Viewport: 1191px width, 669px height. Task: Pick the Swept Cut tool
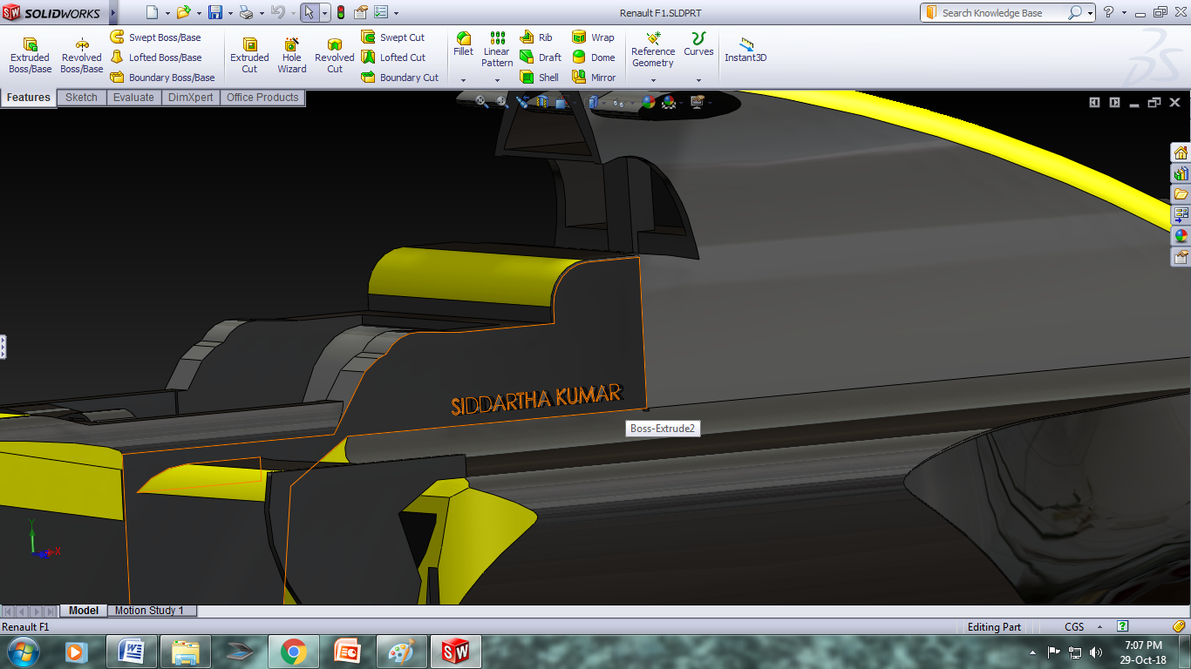(x=393, y=37)
